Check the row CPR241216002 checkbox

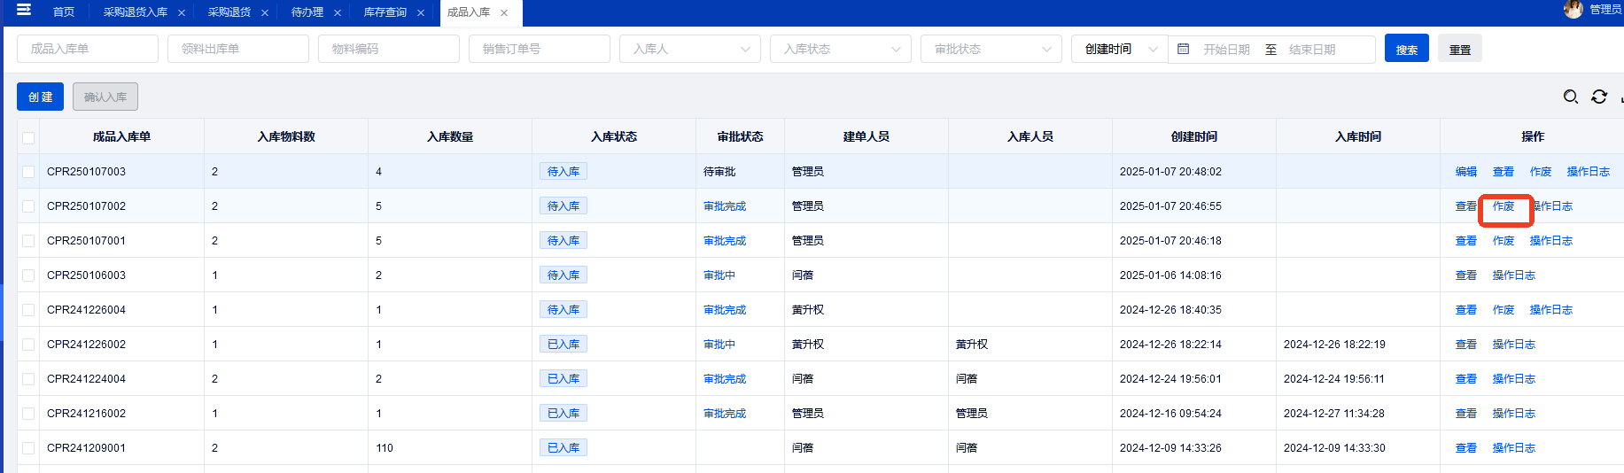point(28,414)
